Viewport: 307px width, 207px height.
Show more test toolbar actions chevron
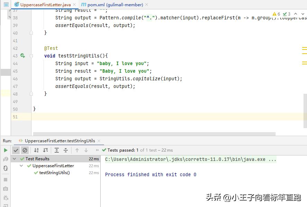pyautogui.click(x=97, y=150)
